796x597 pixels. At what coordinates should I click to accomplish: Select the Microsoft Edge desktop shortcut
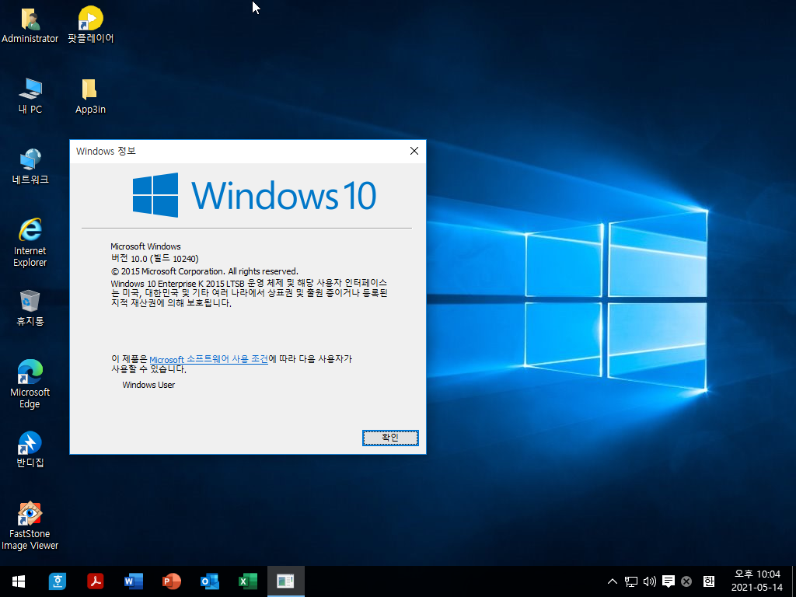point(30,384)
